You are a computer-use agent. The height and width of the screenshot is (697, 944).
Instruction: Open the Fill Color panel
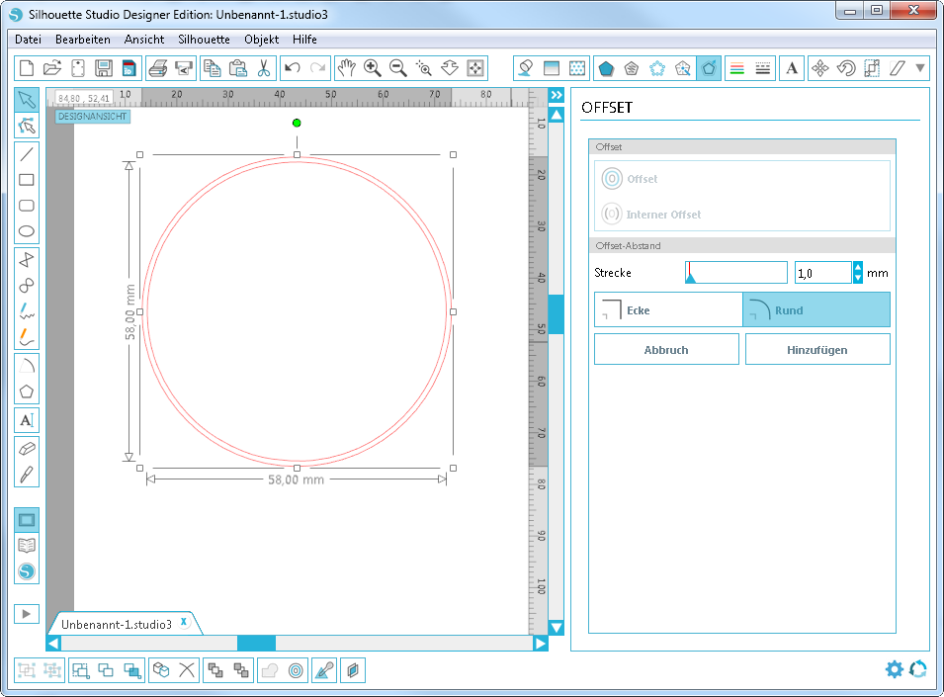pyautogui.click(x=525, y=67)
